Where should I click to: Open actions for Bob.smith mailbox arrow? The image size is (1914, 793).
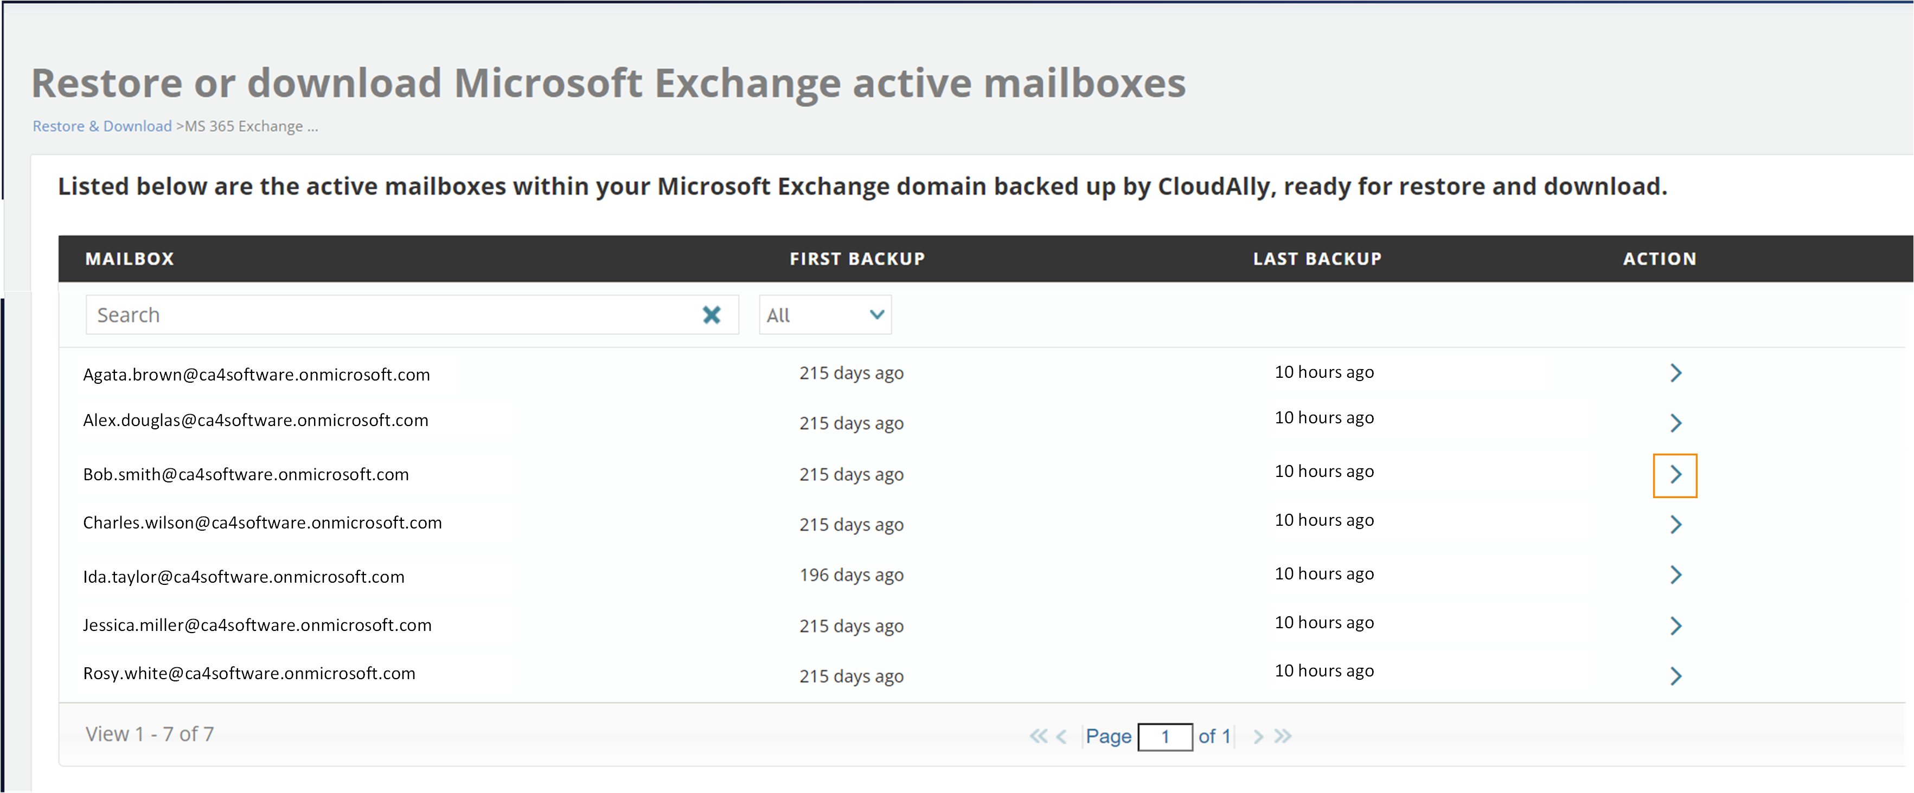[1675, 474]
